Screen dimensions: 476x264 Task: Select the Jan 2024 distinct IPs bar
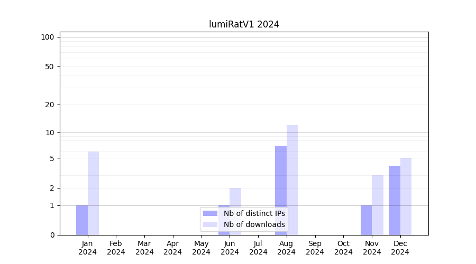pyautogui.click(x=82, y=220)
